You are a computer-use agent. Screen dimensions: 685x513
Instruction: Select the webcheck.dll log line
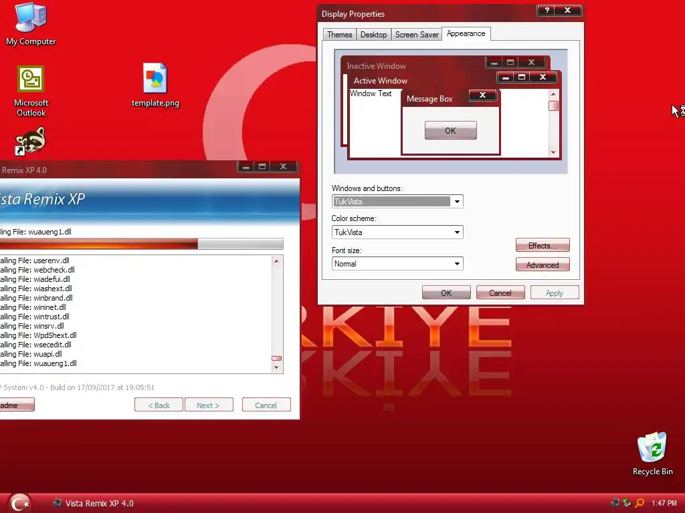(37, 270)
